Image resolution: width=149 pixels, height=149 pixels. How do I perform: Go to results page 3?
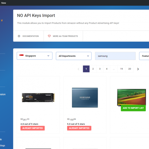pyautogui.click(x=100, y=69)
